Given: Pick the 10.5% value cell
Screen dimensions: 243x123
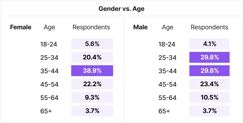Looking at the screenshot, I should [209, 98].
